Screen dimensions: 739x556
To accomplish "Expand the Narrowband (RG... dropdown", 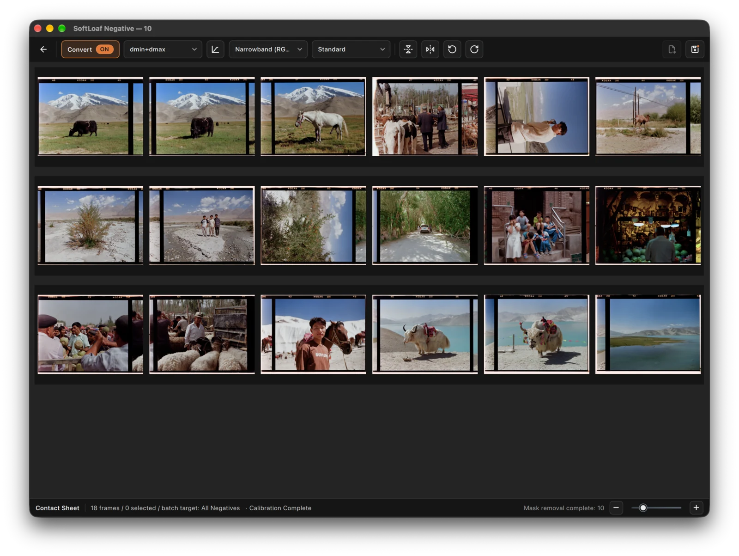I will coord(268,49).
